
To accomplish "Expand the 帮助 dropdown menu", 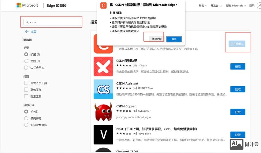I will coord(203,6).
